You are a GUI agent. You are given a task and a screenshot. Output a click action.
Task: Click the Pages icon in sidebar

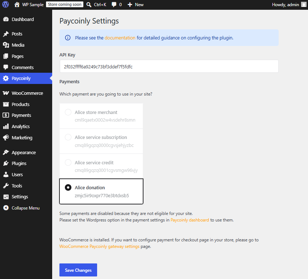pos(6,56)
